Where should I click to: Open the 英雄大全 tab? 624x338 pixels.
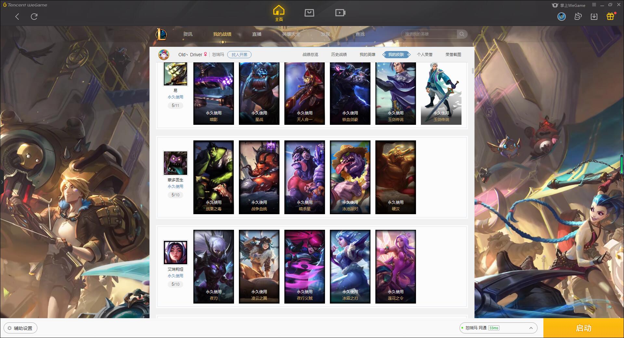(291, 34)
